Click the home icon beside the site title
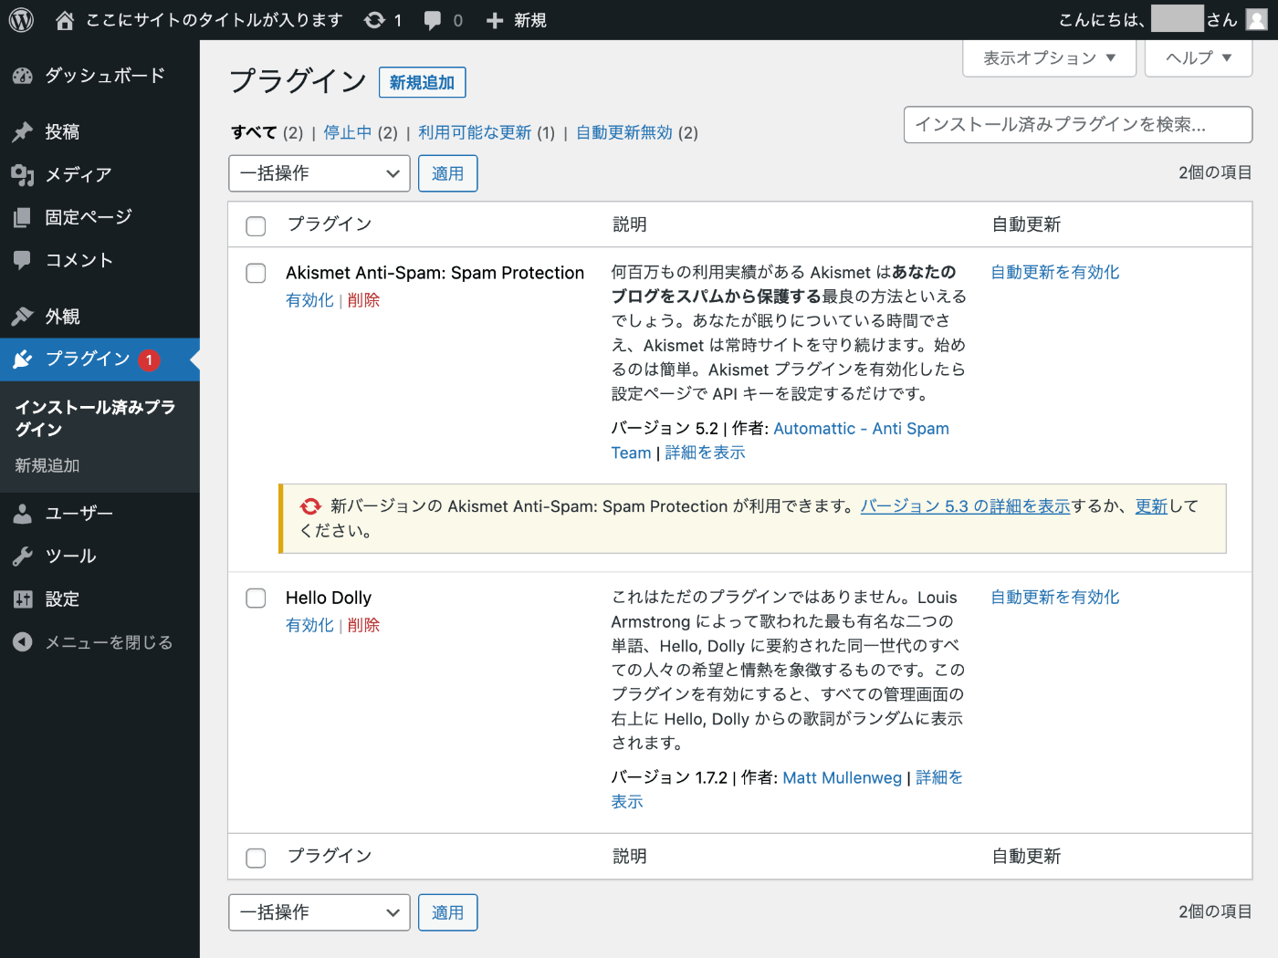The image size is (1278, 958). (x=65, y=20)
